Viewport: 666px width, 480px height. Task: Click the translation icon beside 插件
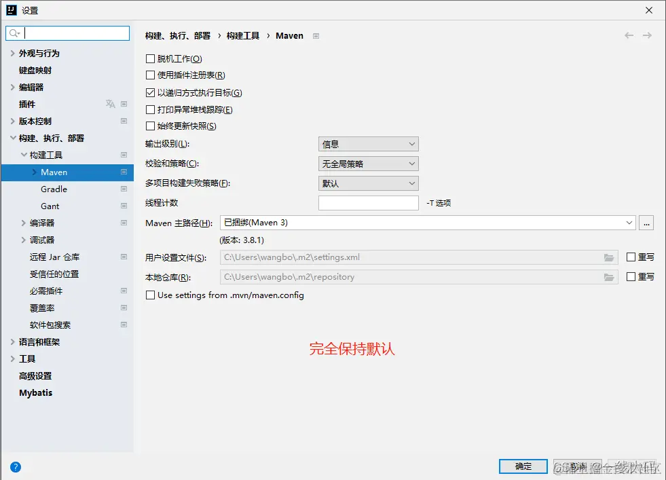pos(111,104)
